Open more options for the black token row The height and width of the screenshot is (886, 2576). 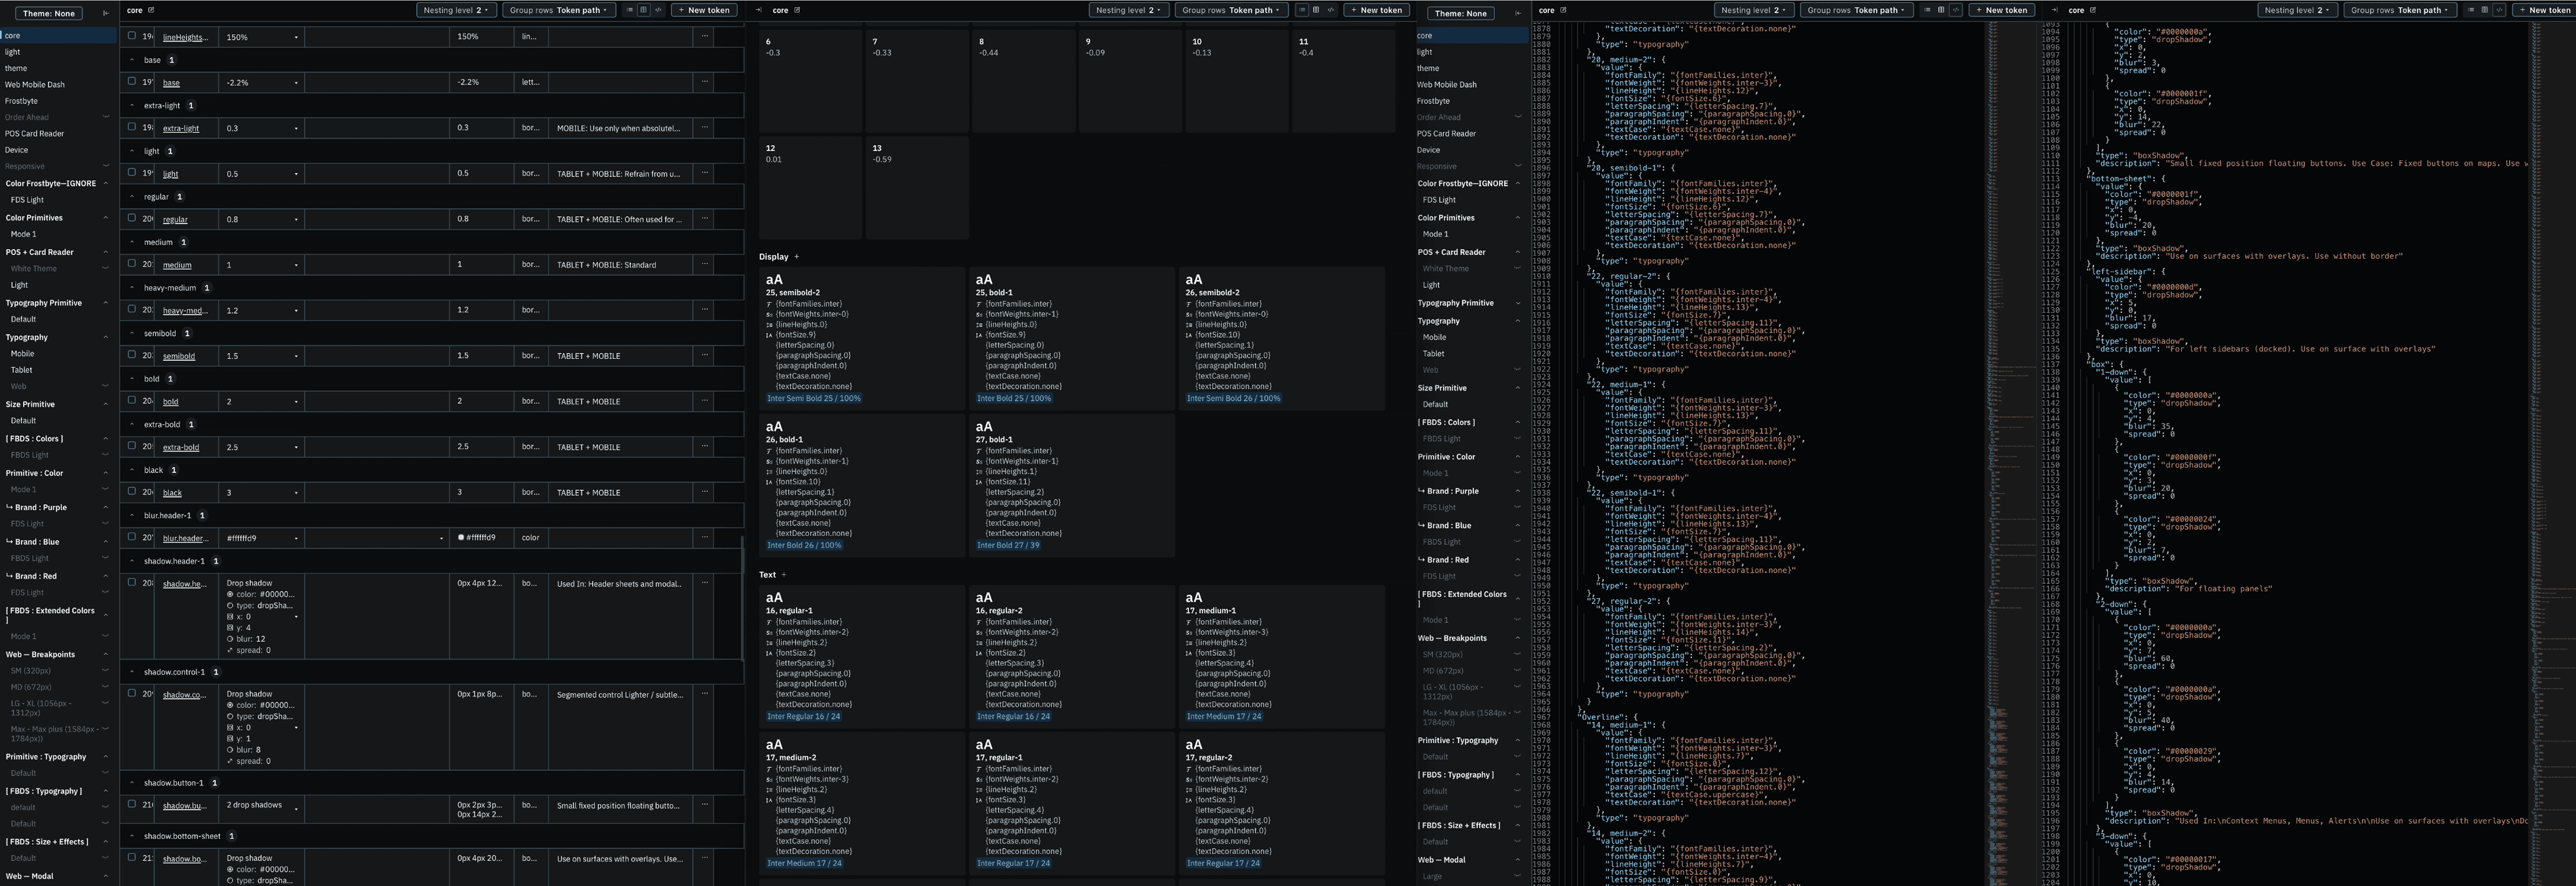704,493
